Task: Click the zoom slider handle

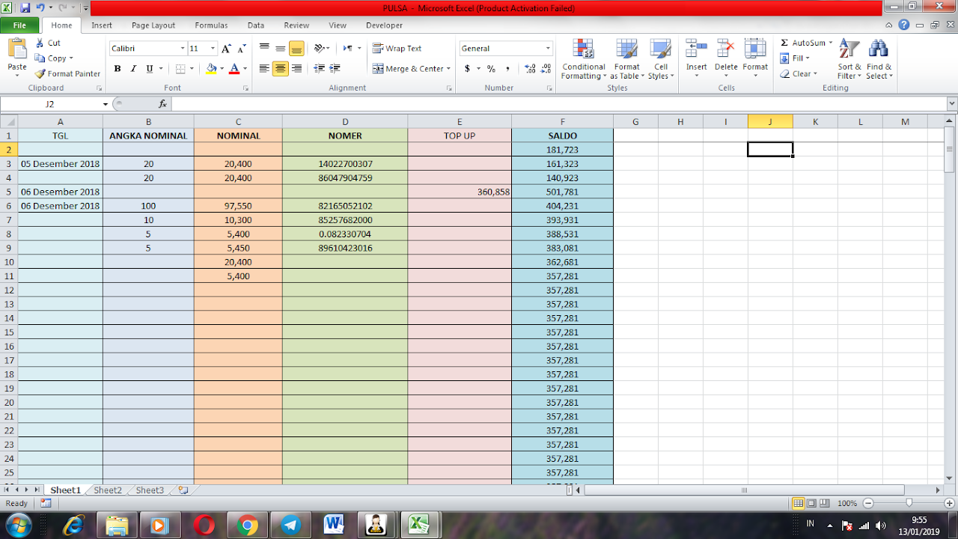Action: pos(909,503)
